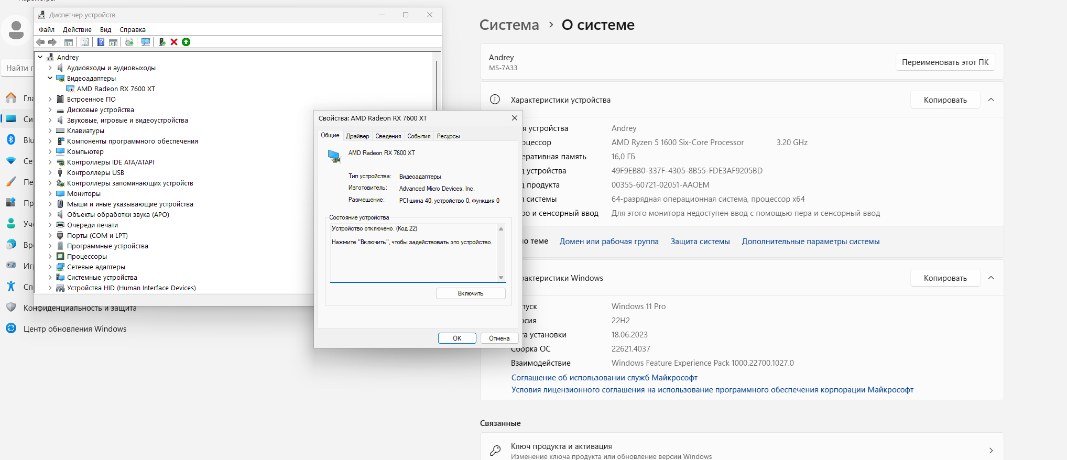Expand the Мониторы category

click(x=50, y=193)
